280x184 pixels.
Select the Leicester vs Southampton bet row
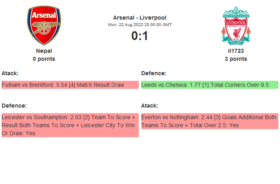[70, 125]
